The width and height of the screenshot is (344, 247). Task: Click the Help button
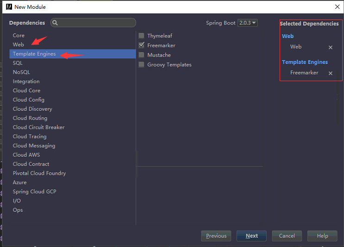323,236
